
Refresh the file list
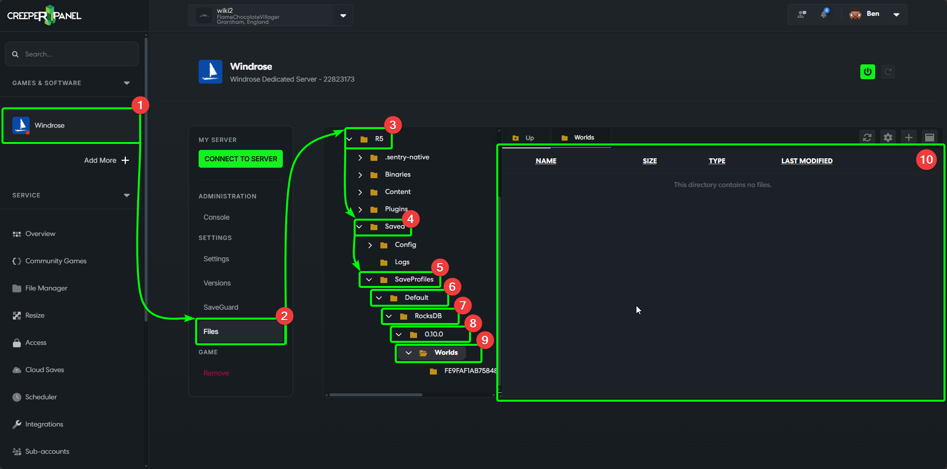[867, 138]
